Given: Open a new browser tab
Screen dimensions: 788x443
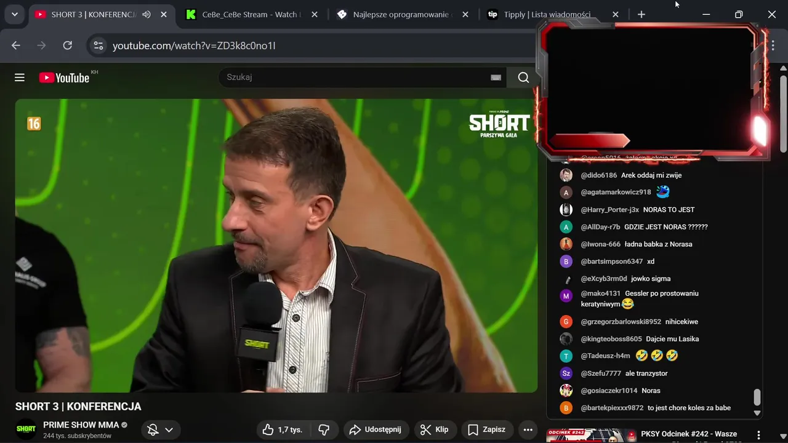Looking at the screenshot, I should 641,14.
